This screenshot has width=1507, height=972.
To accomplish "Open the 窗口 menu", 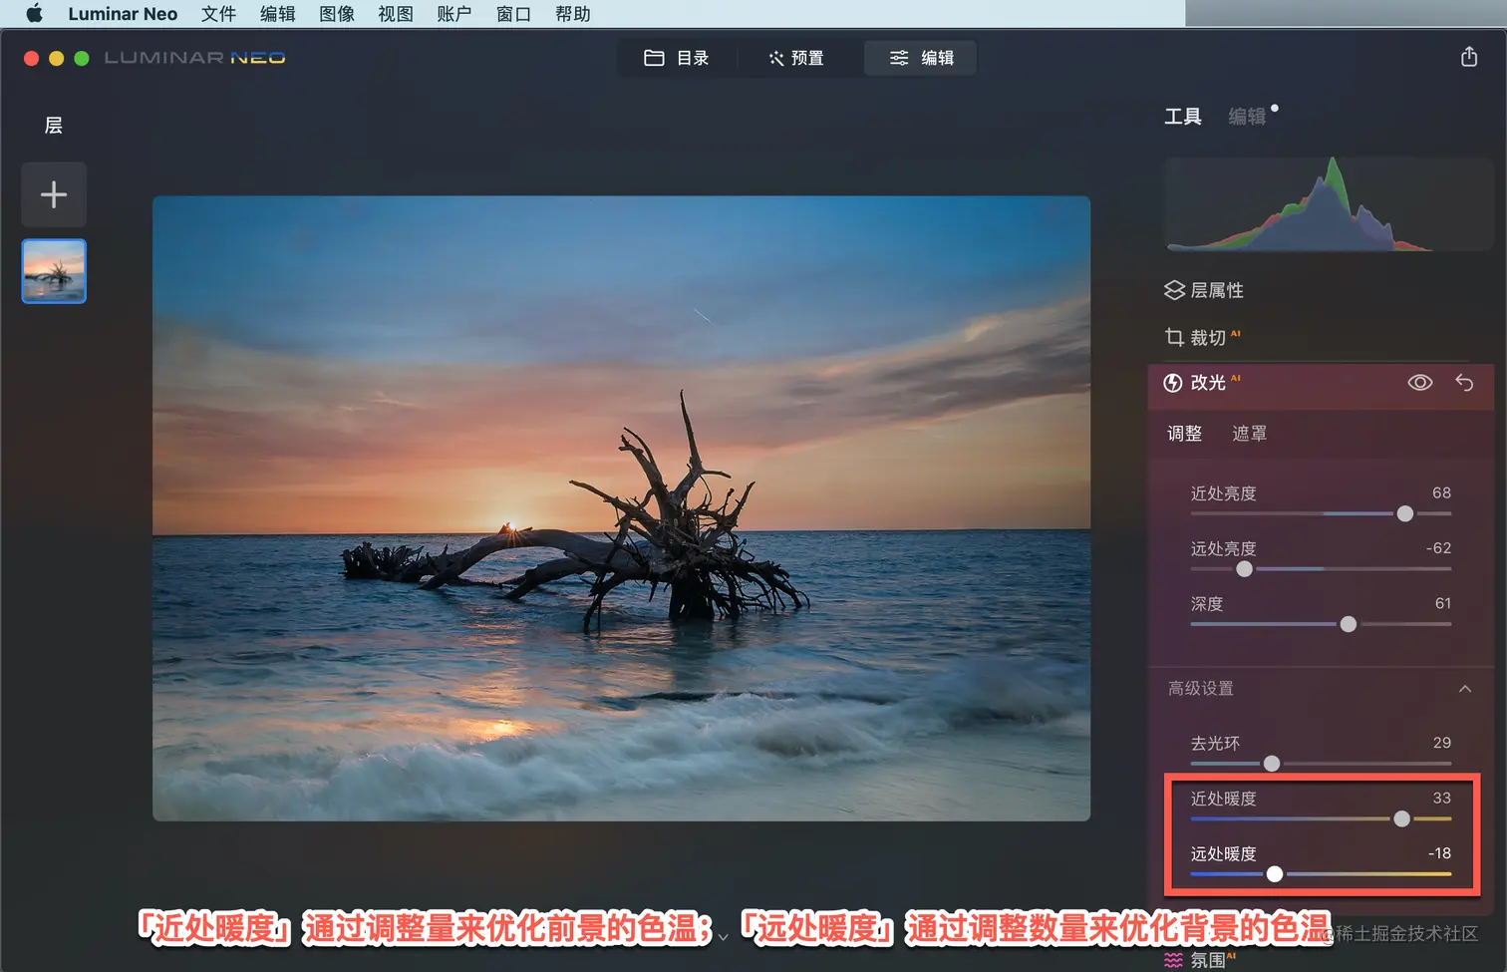I will click(514, 14).
